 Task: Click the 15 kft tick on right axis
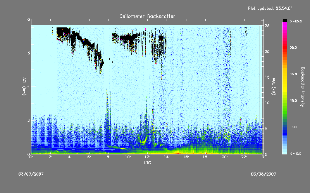(x=267, y=77)
